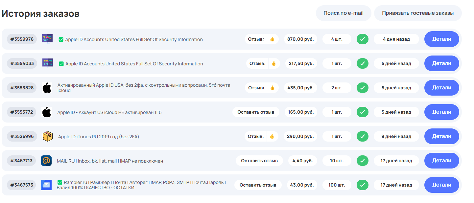474x203 pixels.
Task: Open «Детали» for order #3553772
Action: pos(441,112)
